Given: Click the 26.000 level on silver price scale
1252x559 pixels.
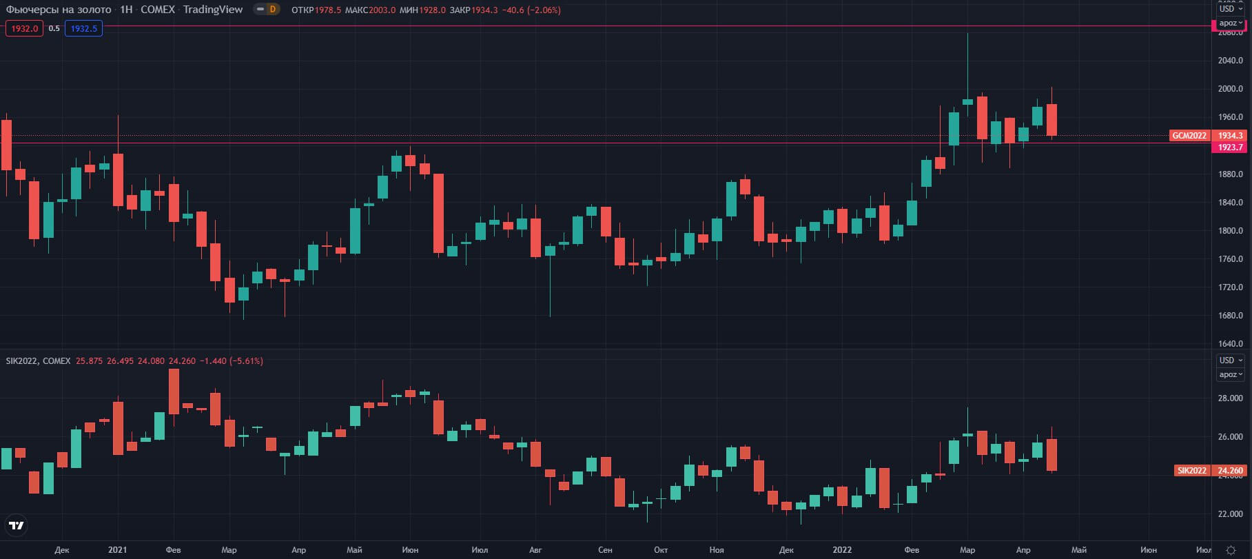Looking at the screenshot, I should coord(1231,437).
